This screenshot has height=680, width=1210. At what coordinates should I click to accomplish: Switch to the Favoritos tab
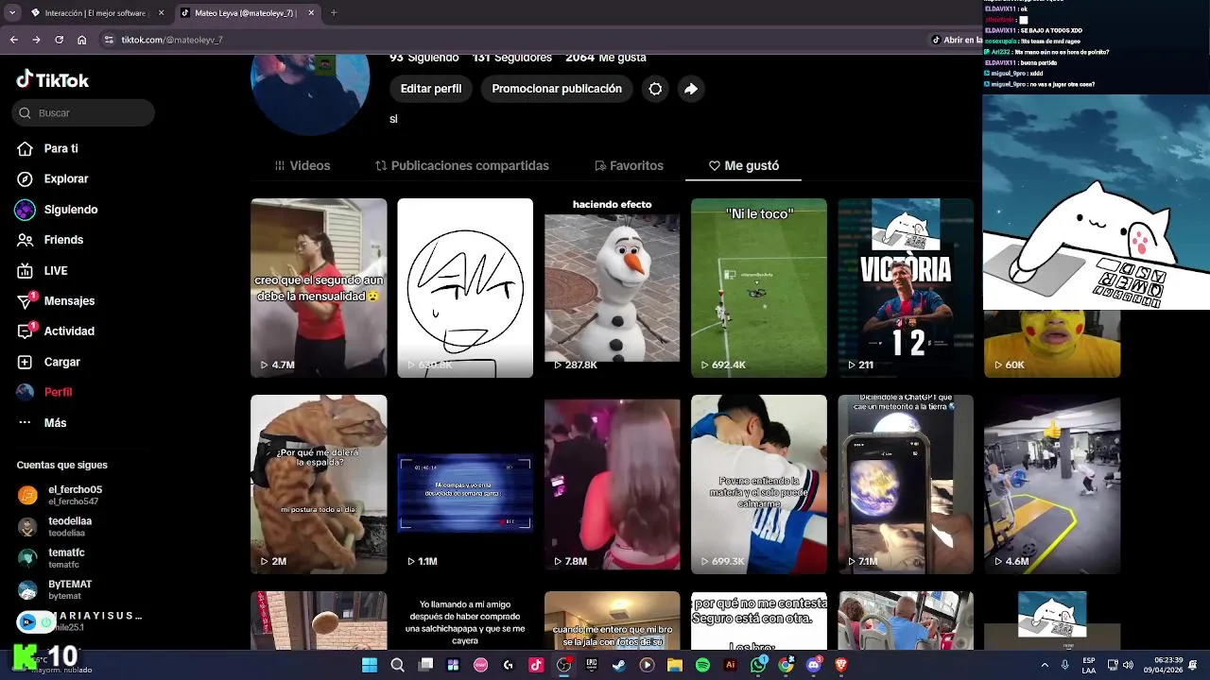pyautogui.click(x=629, y=165)
